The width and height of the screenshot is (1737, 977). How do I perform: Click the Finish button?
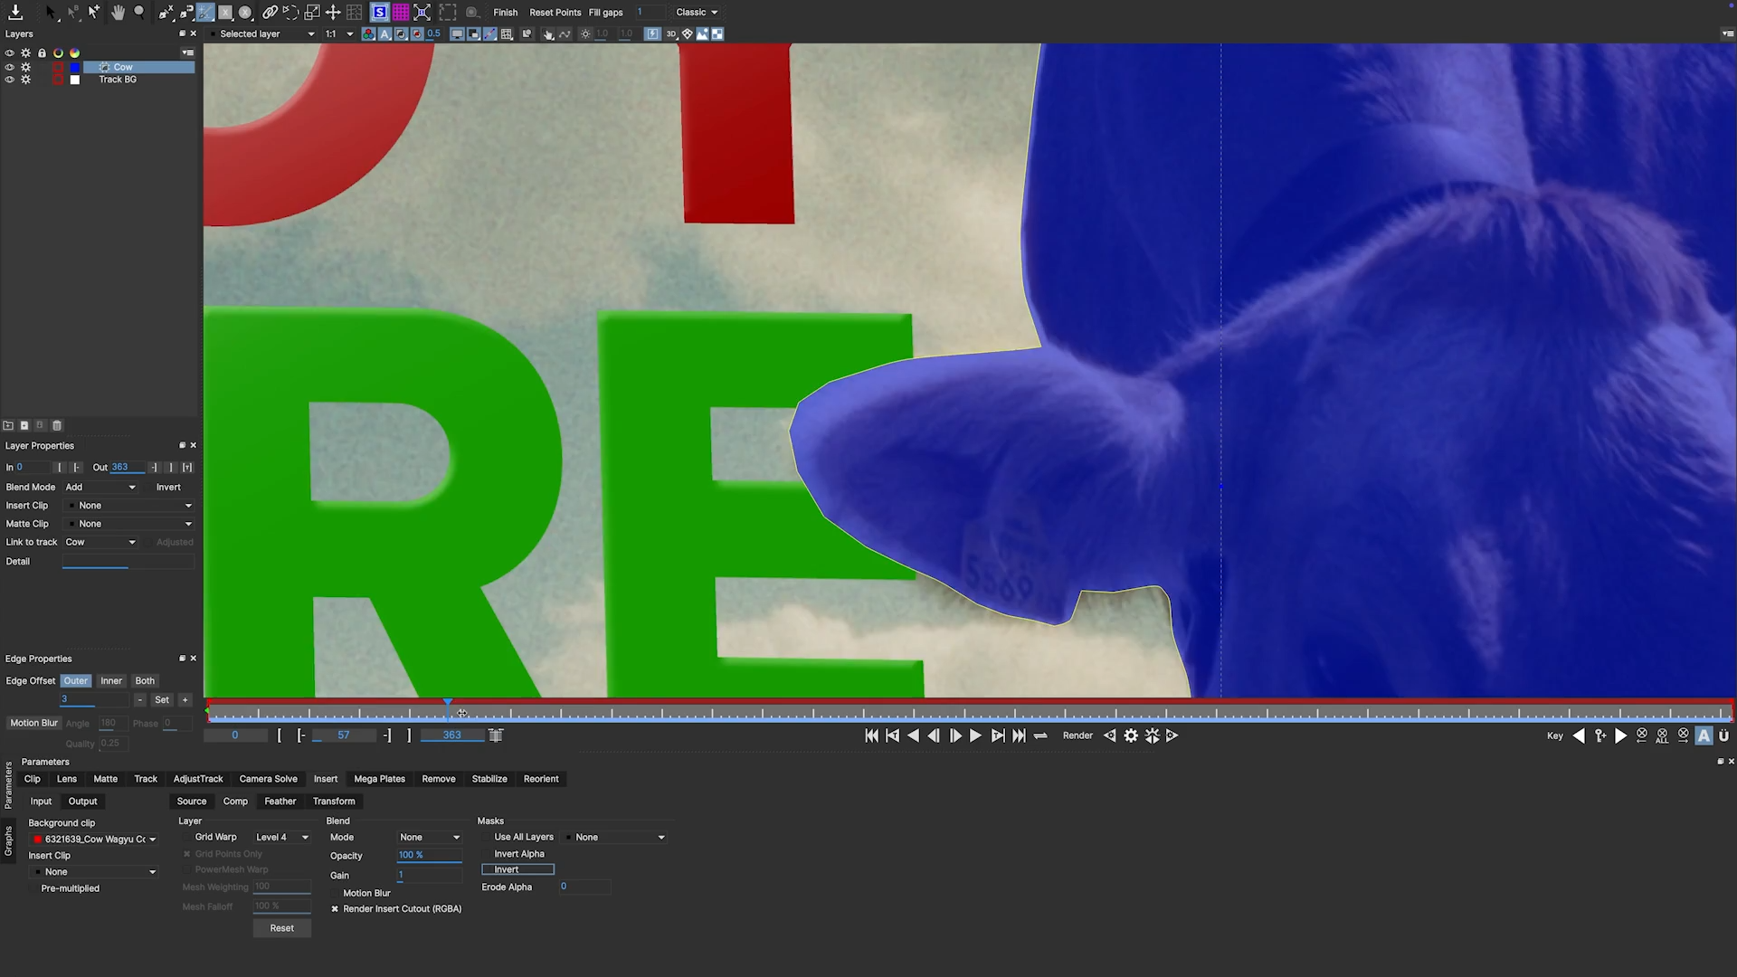point(505,12)
